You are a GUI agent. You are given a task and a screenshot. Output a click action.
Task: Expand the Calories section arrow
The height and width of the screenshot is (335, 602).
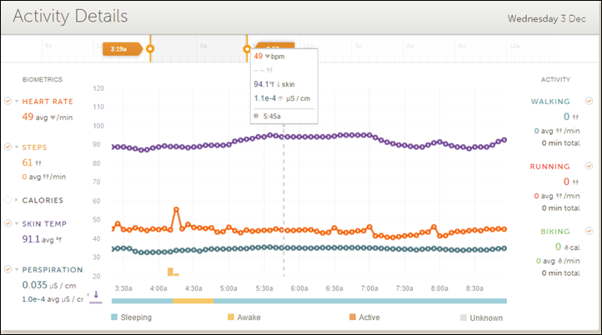click(x=17, y=200)
